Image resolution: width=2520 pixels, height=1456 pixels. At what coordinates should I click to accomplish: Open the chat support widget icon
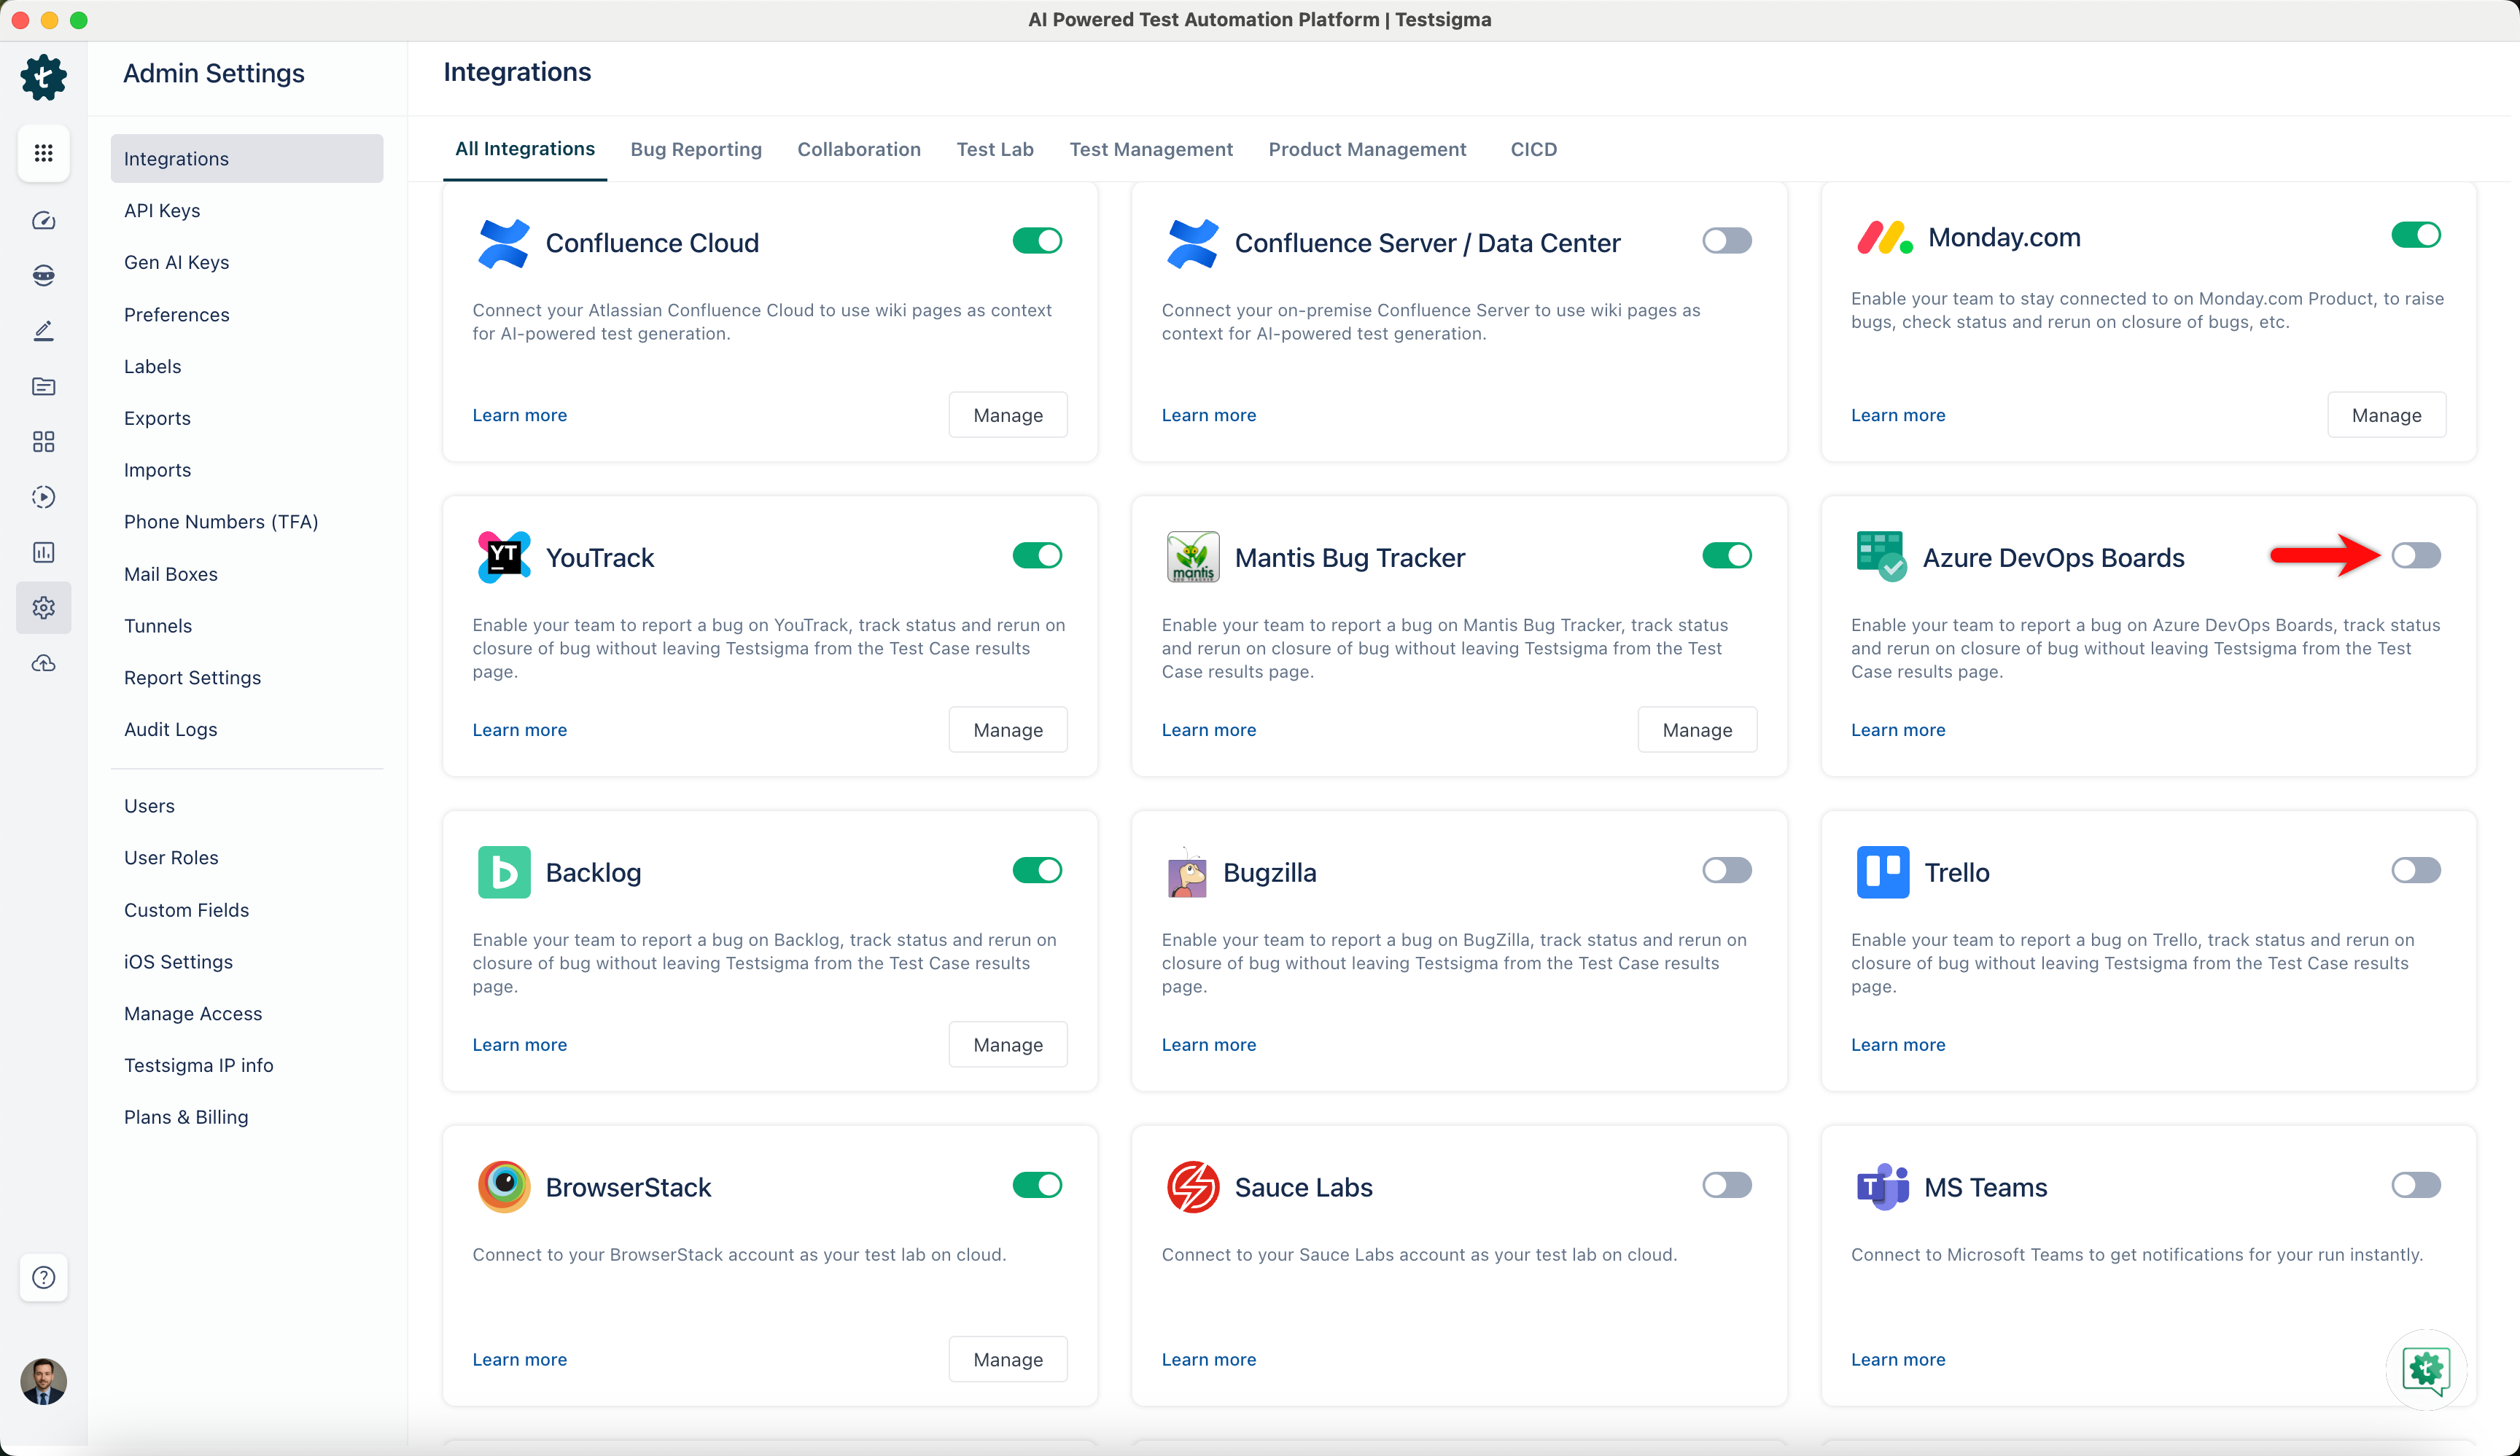pyautogui.click(x=2426, y=1369)
